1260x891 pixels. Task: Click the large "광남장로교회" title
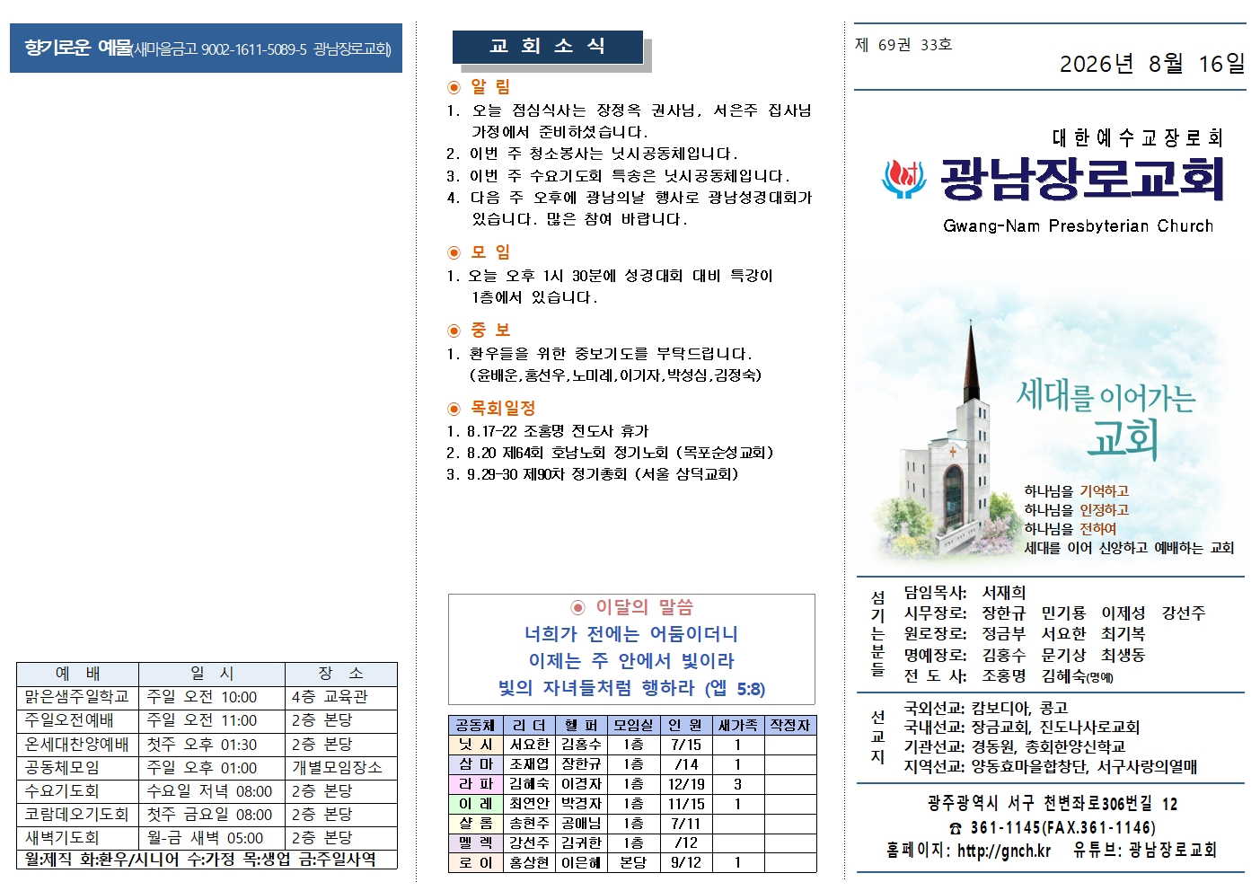click(1082, 179)
